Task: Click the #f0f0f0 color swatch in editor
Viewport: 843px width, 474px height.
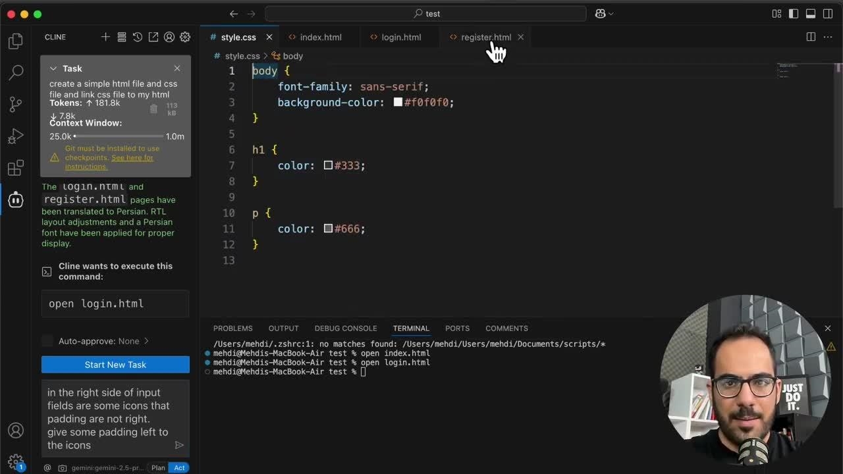Action: pos(398,102)
